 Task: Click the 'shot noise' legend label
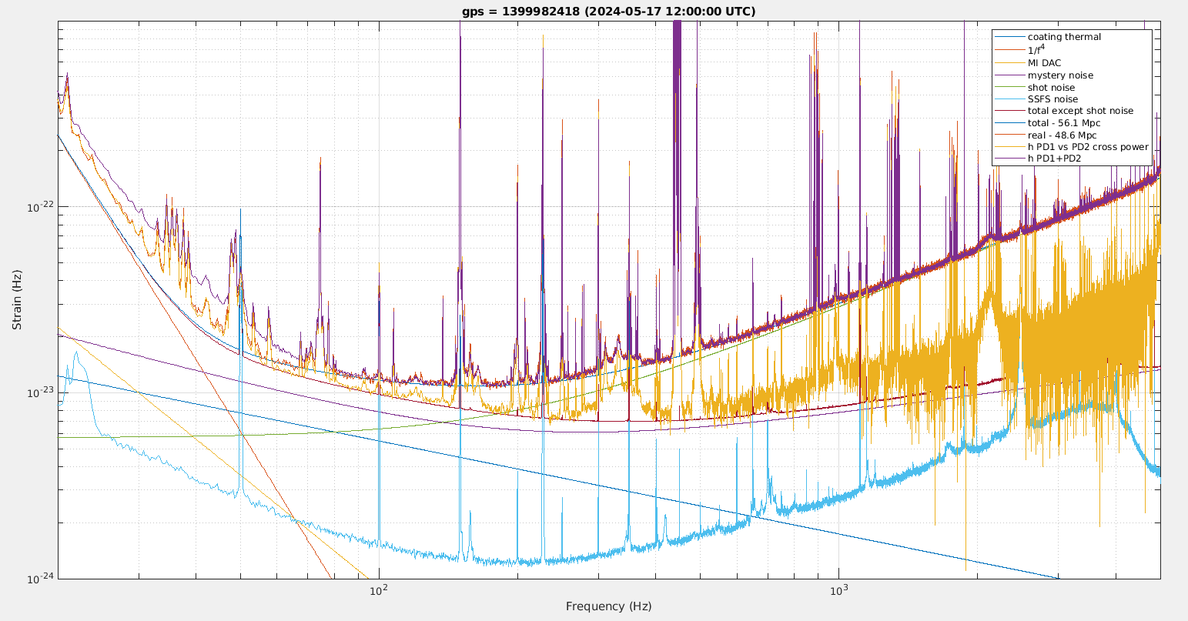coord(1051,88)
